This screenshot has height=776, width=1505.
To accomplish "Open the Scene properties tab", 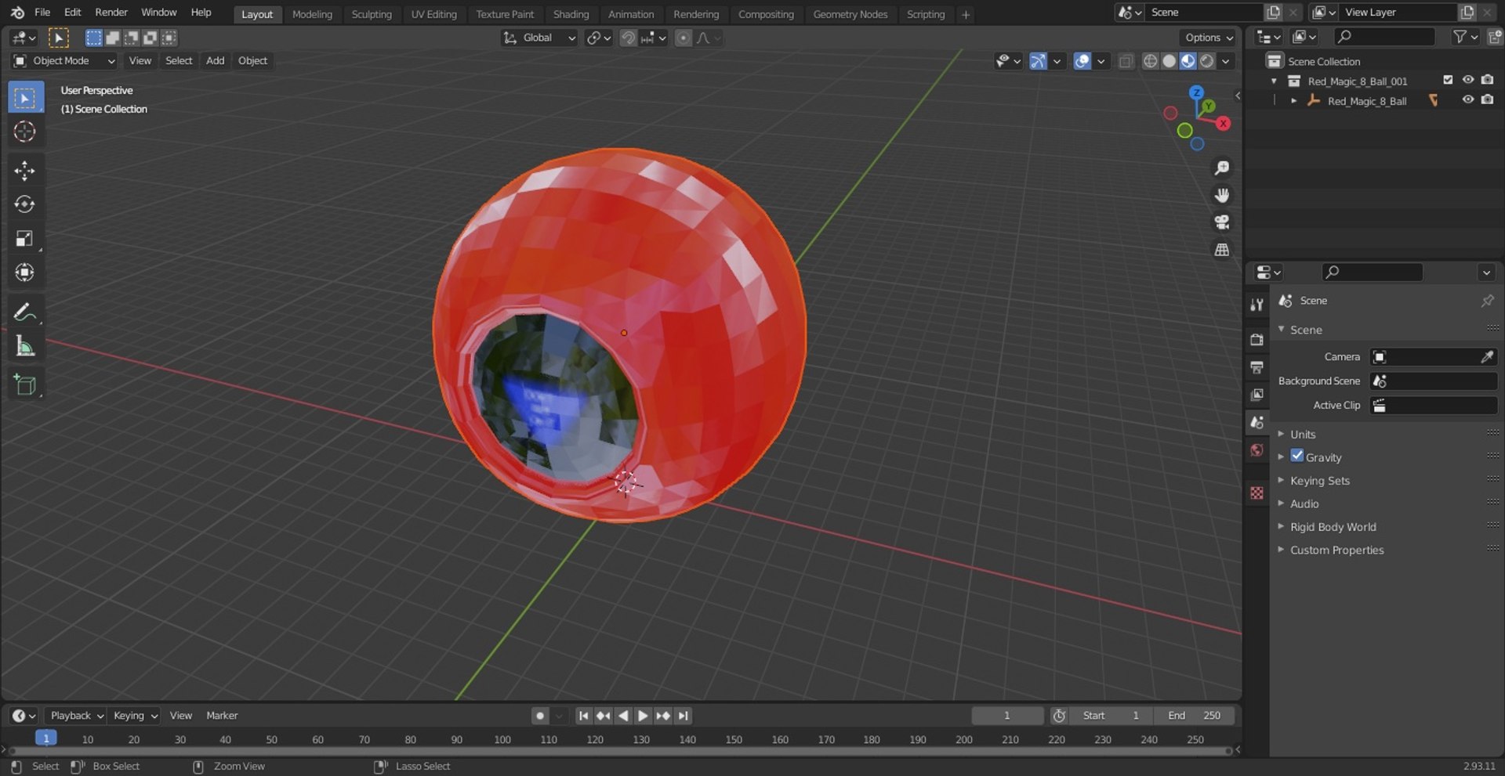I will click(1257, 422).
